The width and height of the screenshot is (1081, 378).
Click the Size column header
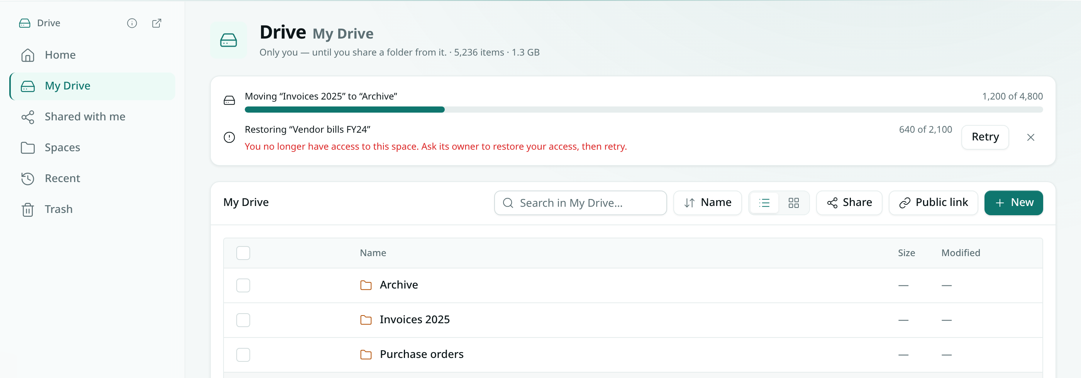(x=906, y=253)
